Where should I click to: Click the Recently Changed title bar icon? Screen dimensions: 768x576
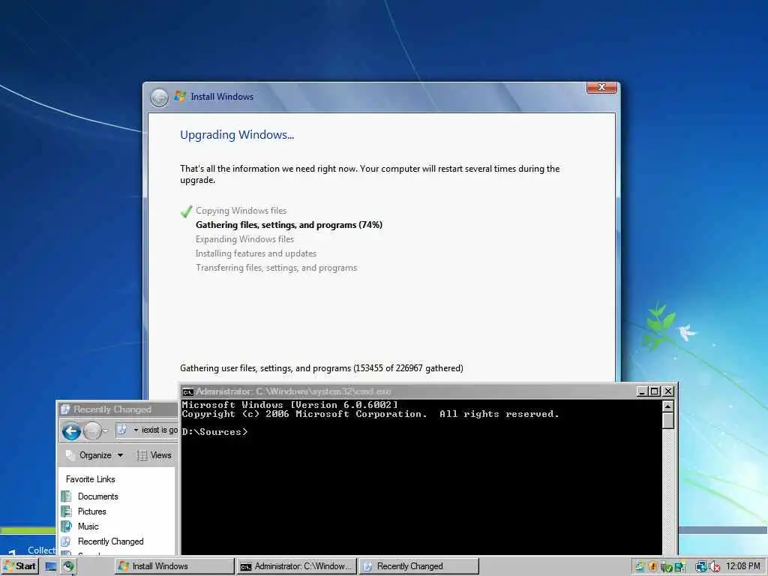tap(66, 409)
